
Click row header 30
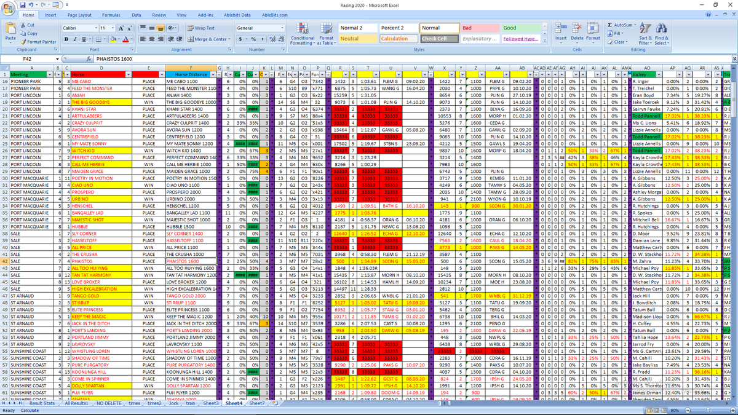(x=4, y=178)
